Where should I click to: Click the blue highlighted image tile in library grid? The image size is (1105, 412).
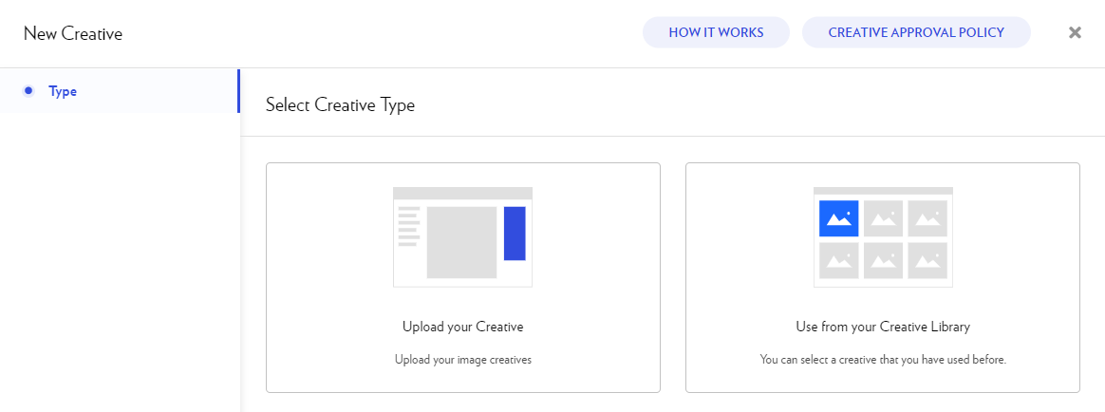tap(839, 218)
